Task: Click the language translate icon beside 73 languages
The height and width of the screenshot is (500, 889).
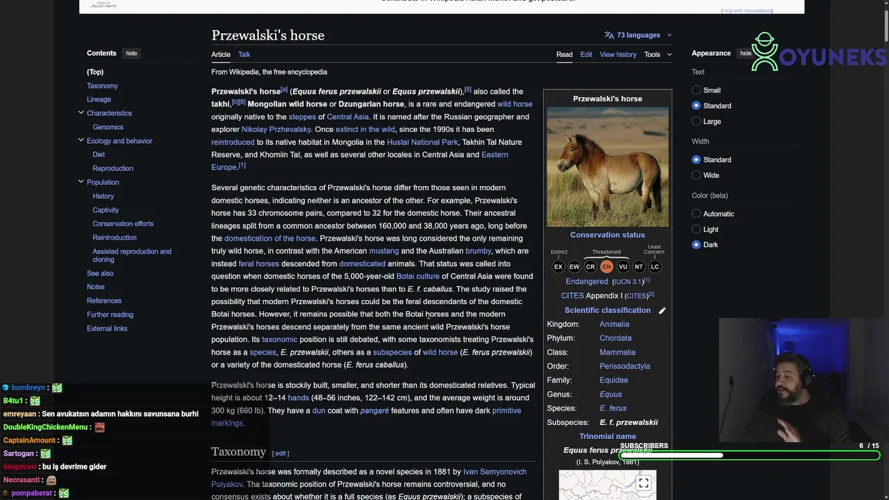Action: point(609,35)
